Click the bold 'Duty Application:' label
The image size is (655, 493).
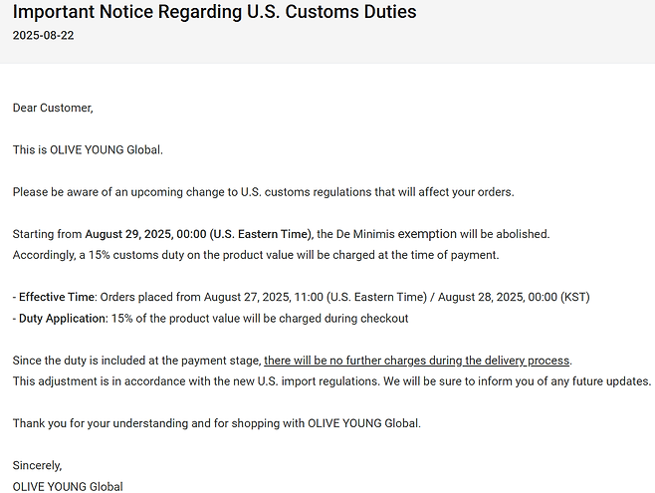tap(61, 319)
